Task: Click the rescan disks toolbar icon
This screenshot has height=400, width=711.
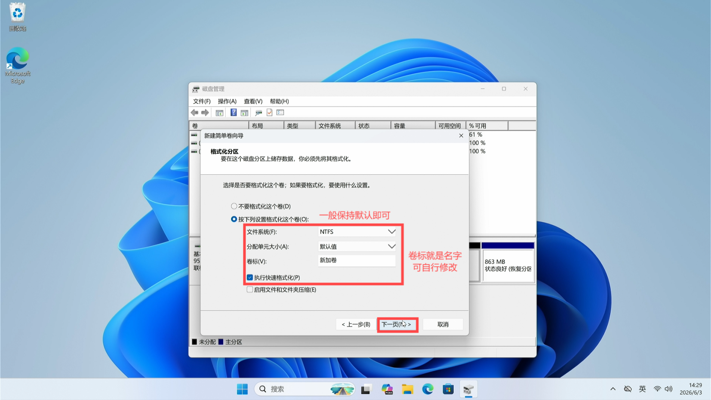Action: tap(258, 113)
